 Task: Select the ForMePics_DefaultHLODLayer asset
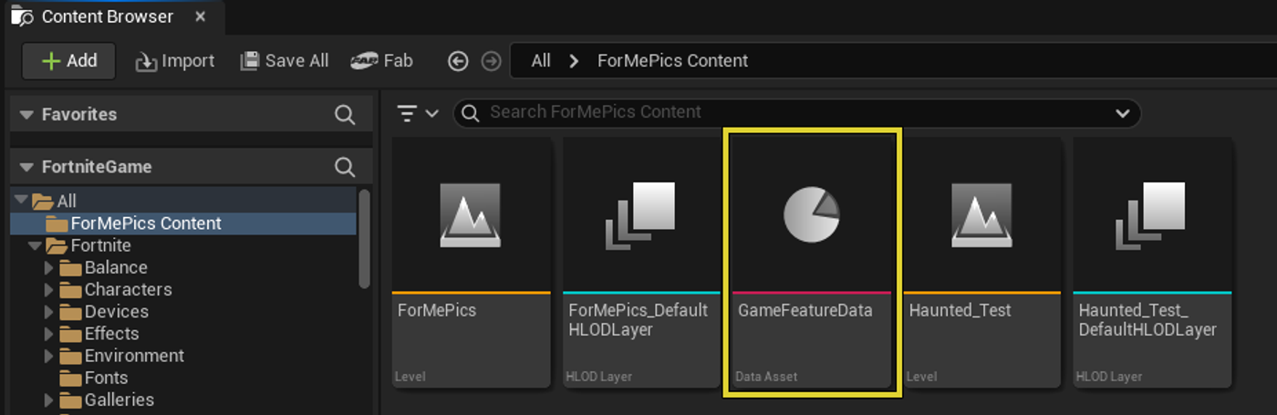(x=642, y=262)
